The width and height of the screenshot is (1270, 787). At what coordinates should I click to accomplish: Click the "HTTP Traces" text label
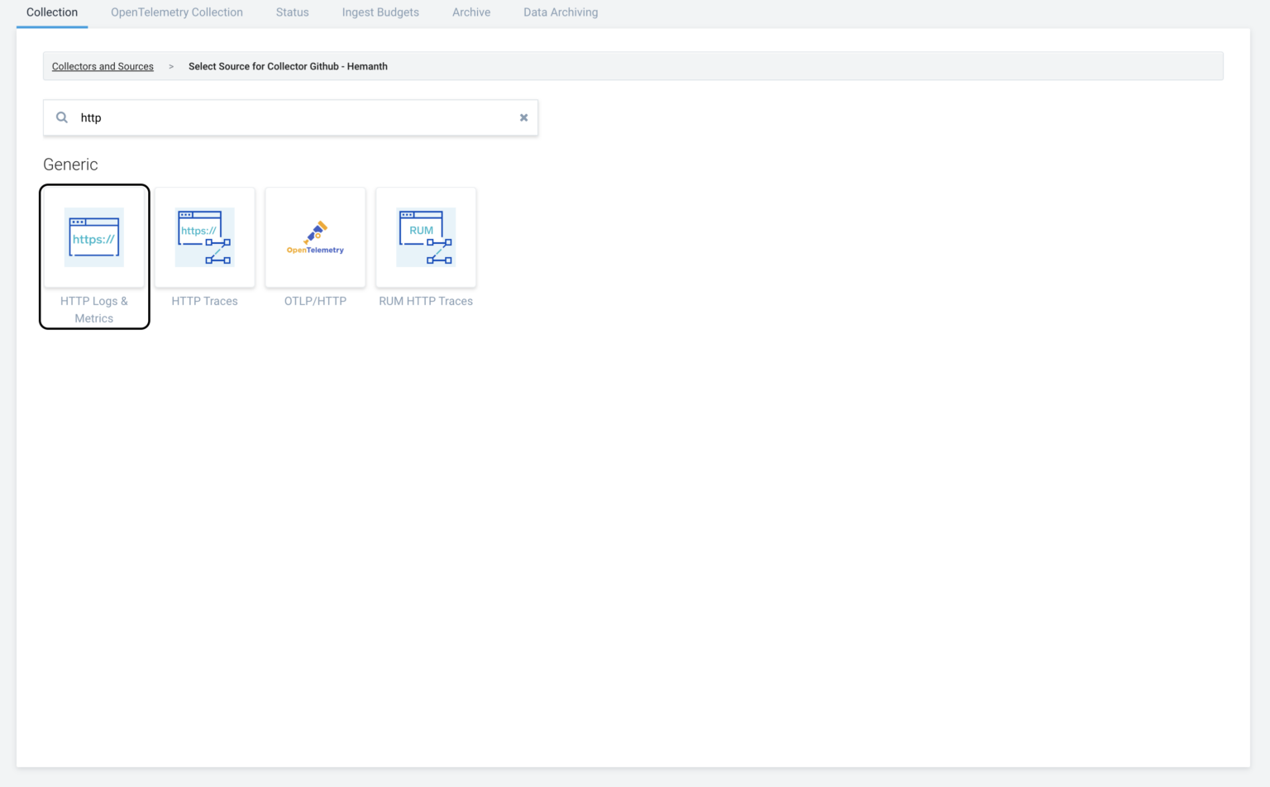tap(205, 301)
